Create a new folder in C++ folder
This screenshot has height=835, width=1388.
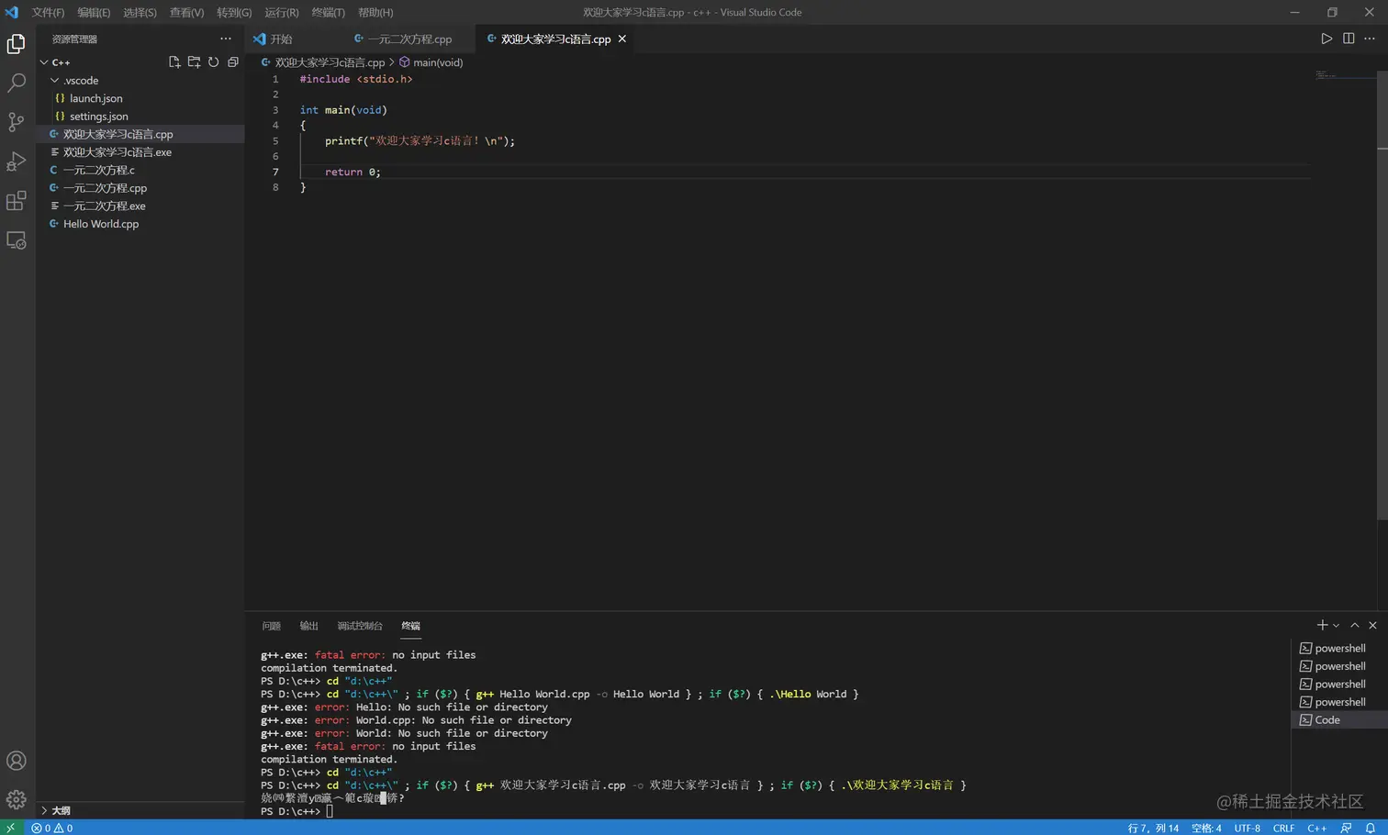point(194,62)
